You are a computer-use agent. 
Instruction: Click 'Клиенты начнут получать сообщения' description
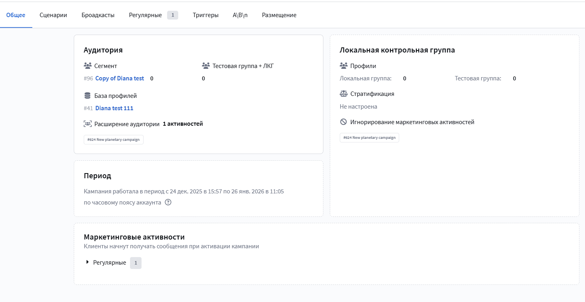171,246
